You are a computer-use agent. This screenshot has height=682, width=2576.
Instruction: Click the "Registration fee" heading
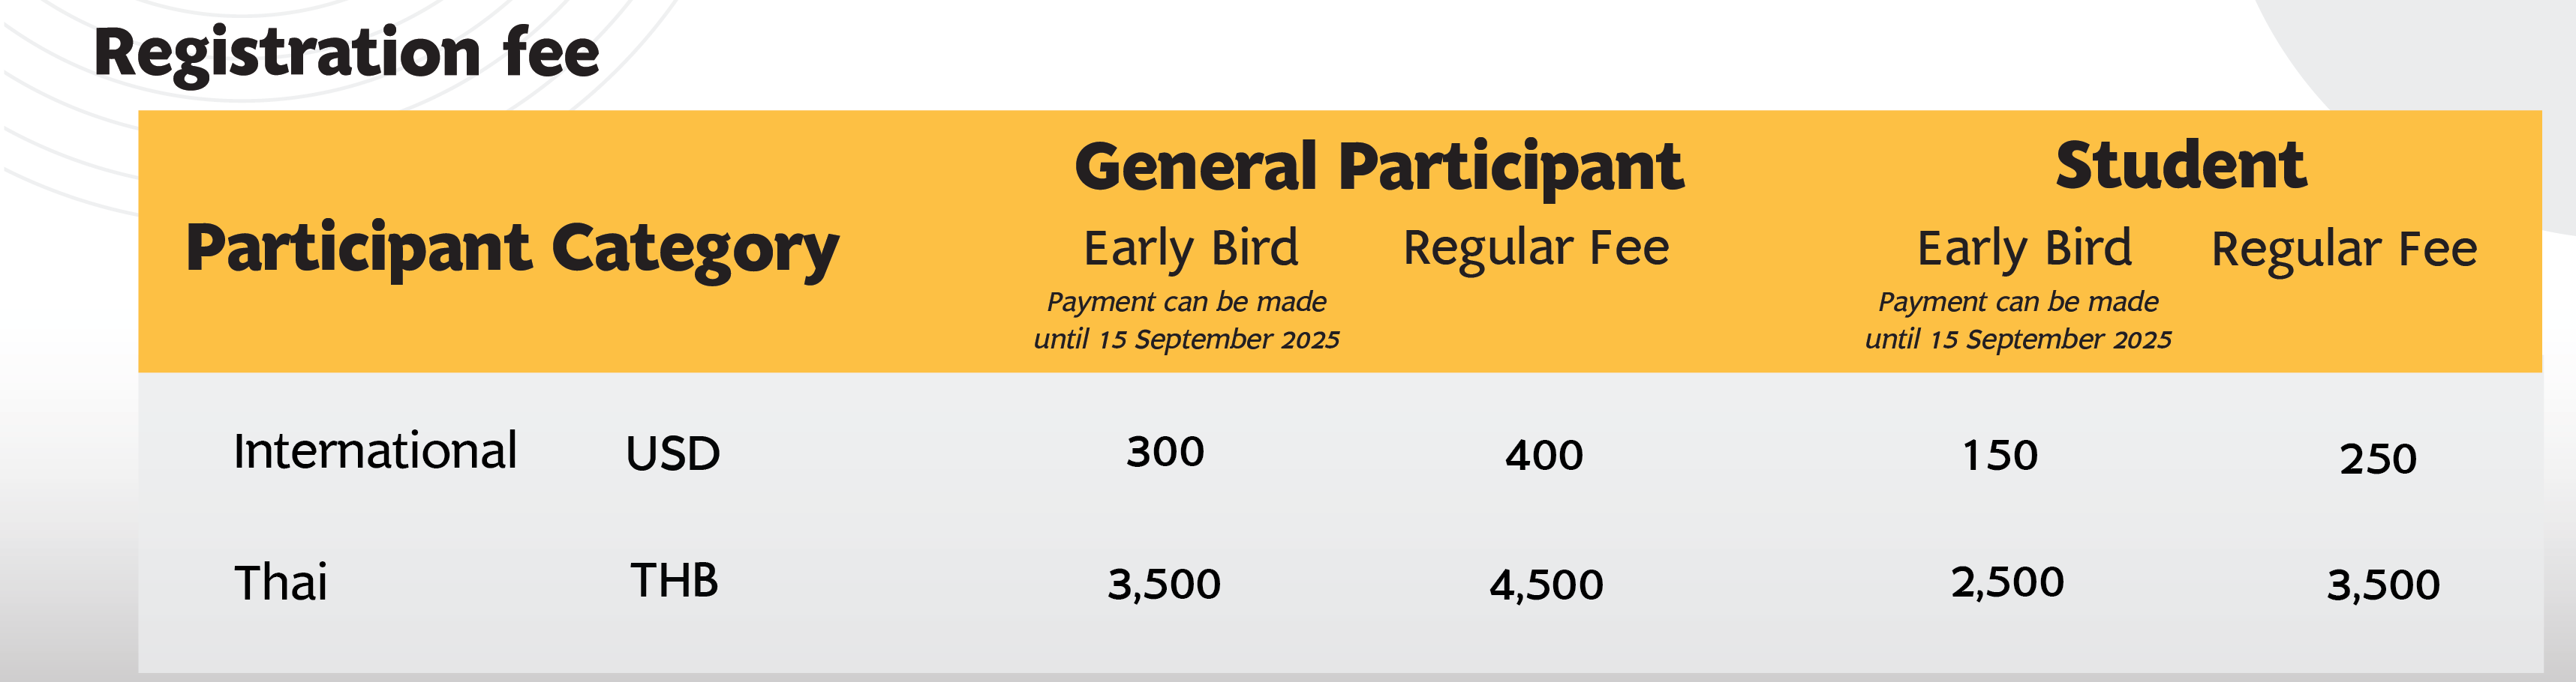[346, 53]
